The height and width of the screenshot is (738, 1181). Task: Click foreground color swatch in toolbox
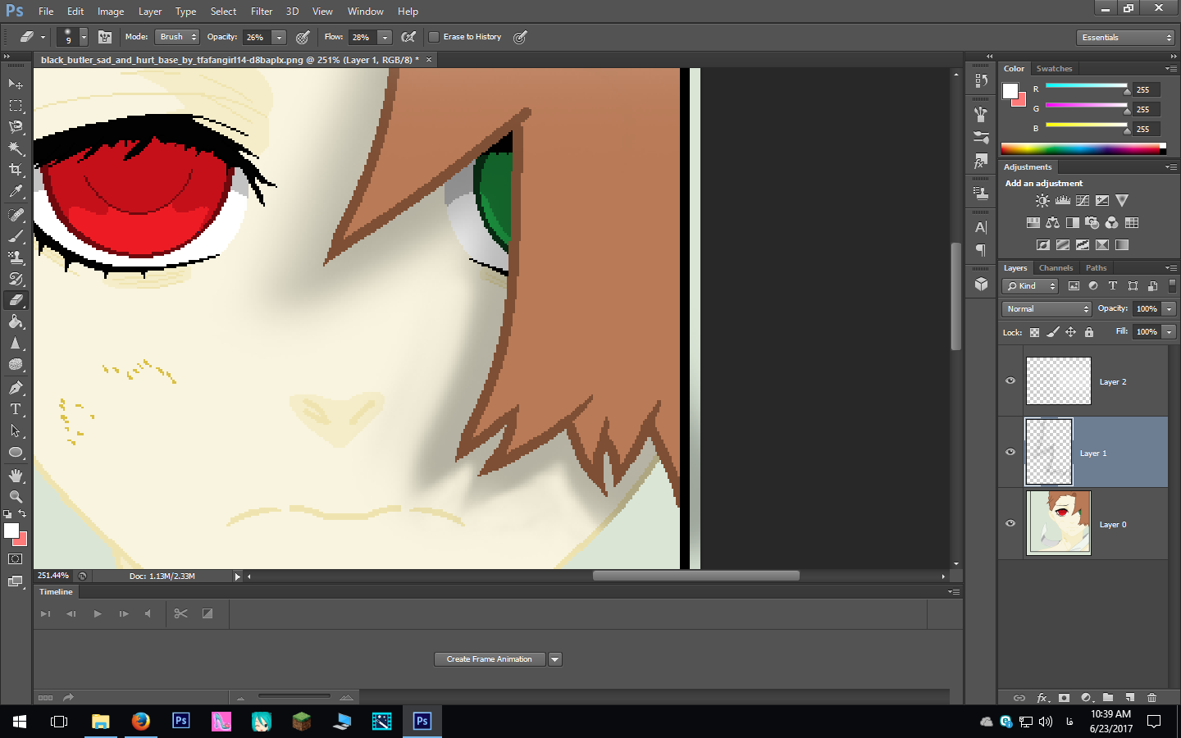pyautogui.click(x=11, y=531)
